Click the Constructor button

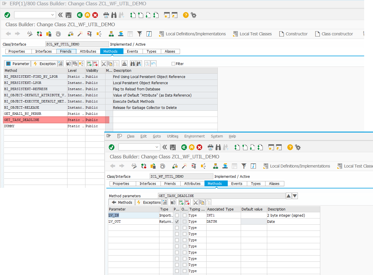293,34
